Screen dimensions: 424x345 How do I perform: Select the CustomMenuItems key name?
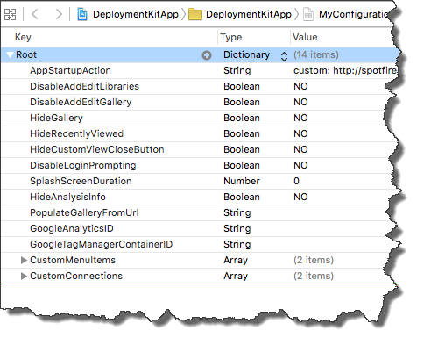pyautogui.click(x=73, y=260)
